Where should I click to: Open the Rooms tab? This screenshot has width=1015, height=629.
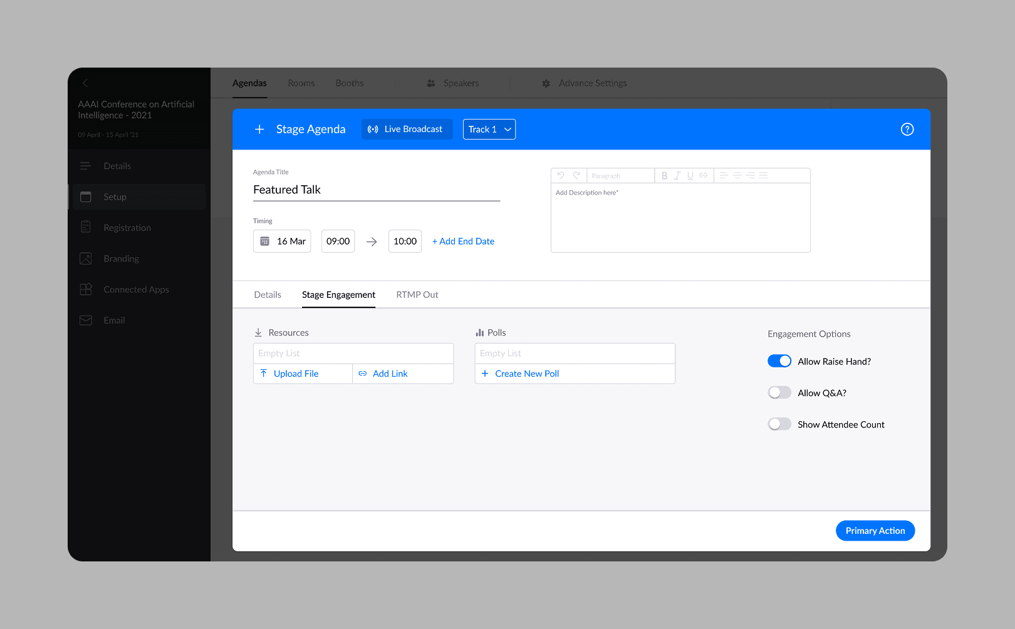point(301,83)
